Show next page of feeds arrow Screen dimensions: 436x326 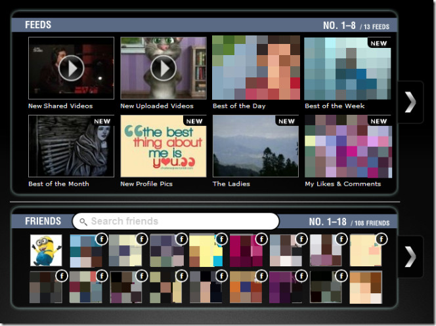410,102
